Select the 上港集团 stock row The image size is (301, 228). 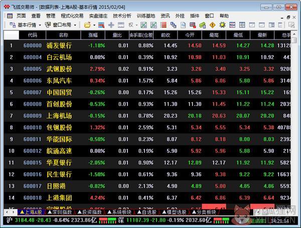[147, 198]
